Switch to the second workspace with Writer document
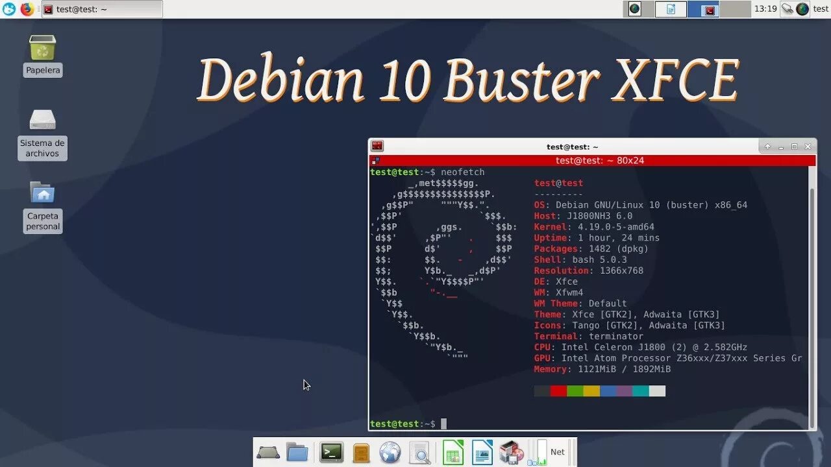The height and width of the screenshot is (467, 831). pos(671,9)
